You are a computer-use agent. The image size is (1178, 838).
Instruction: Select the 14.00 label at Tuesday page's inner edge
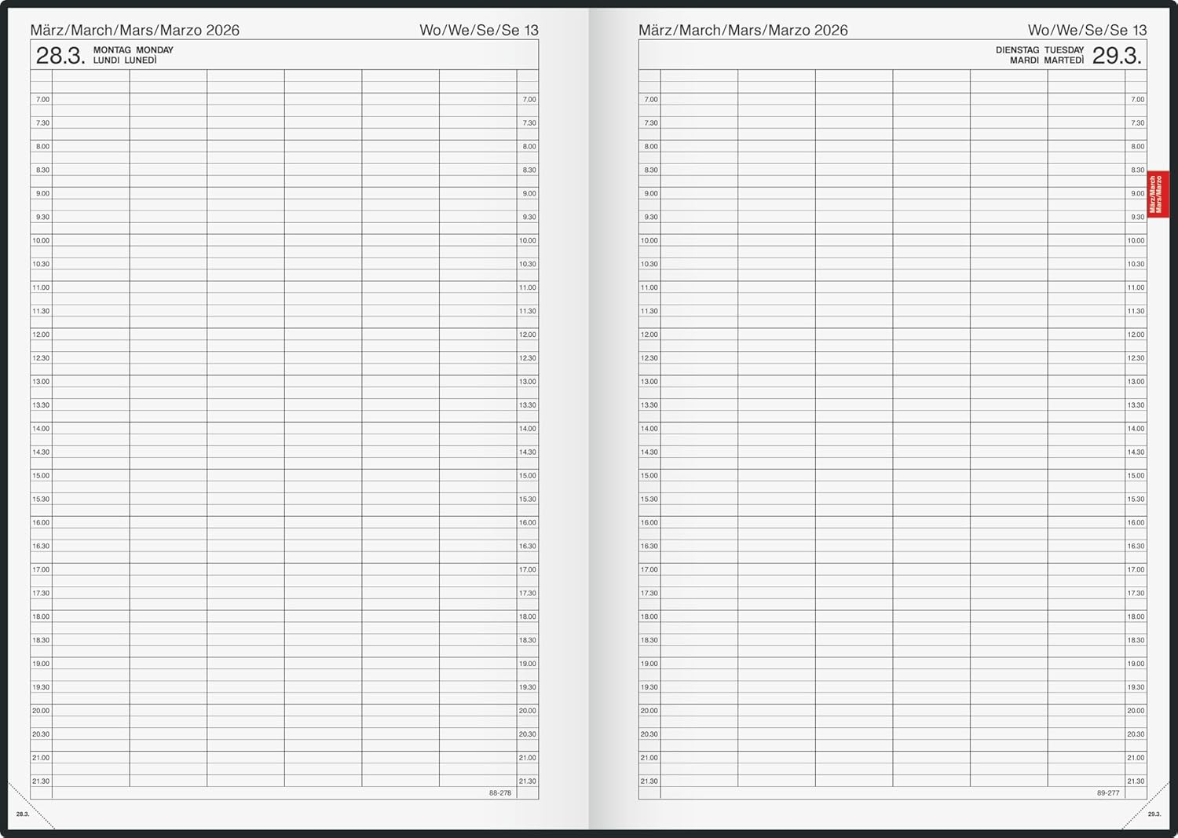coord(649,429)
